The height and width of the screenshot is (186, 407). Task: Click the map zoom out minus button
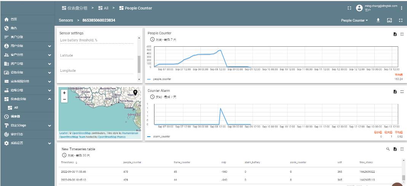point(64,99)
